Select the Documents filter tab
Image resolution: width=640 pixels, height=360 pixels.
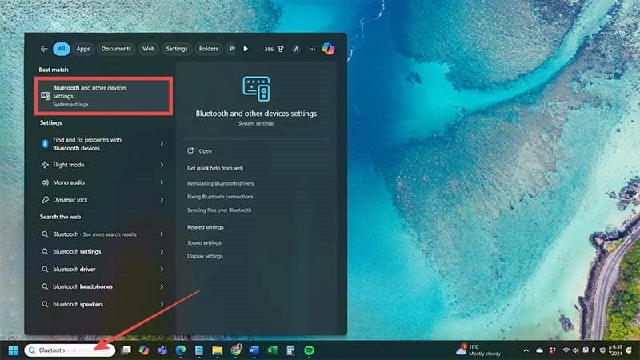coord(116,49)
